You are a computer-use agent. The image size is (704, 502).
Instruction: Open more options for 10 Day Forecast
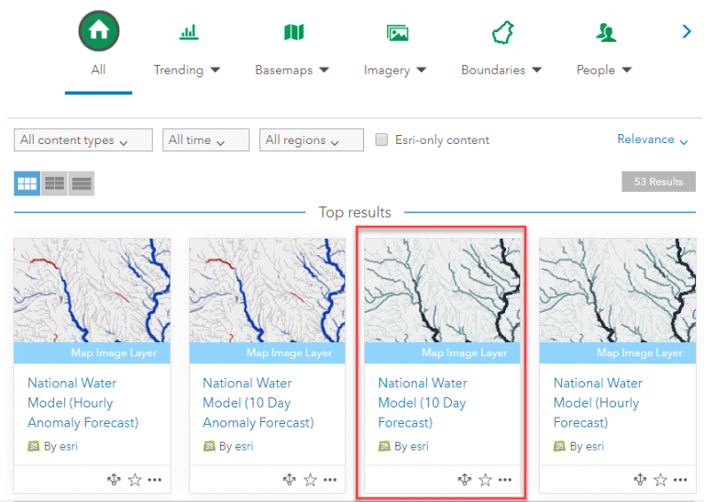505,480
